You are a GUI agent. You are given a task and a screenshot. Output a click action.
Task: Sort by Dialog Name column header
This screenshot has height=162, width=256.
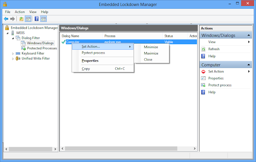(x=81, y=36)
